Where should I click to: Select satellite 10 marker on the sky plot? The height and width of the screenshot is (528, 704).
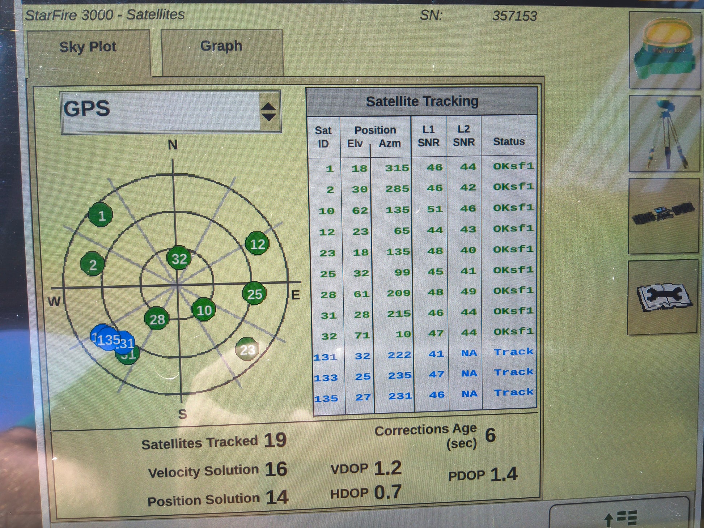tap(204, 310)
